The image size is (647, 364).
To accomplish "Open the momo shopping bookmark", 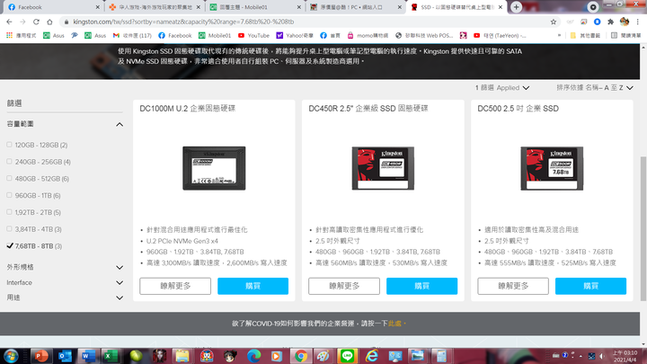I will (368, 35).
